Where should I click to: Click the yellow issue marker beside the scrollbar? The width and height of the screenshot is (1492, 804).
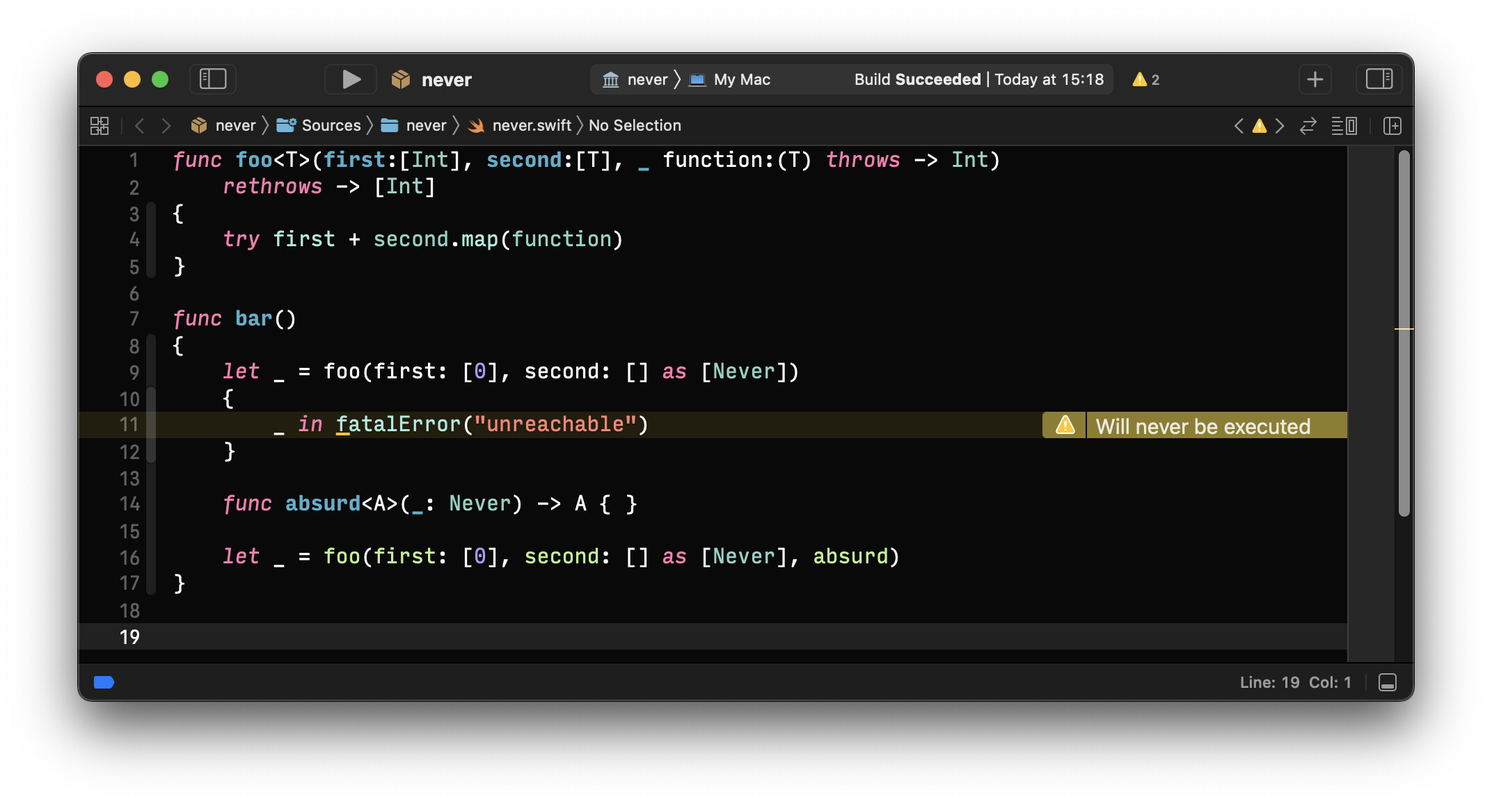click(x=1404, y=328)
